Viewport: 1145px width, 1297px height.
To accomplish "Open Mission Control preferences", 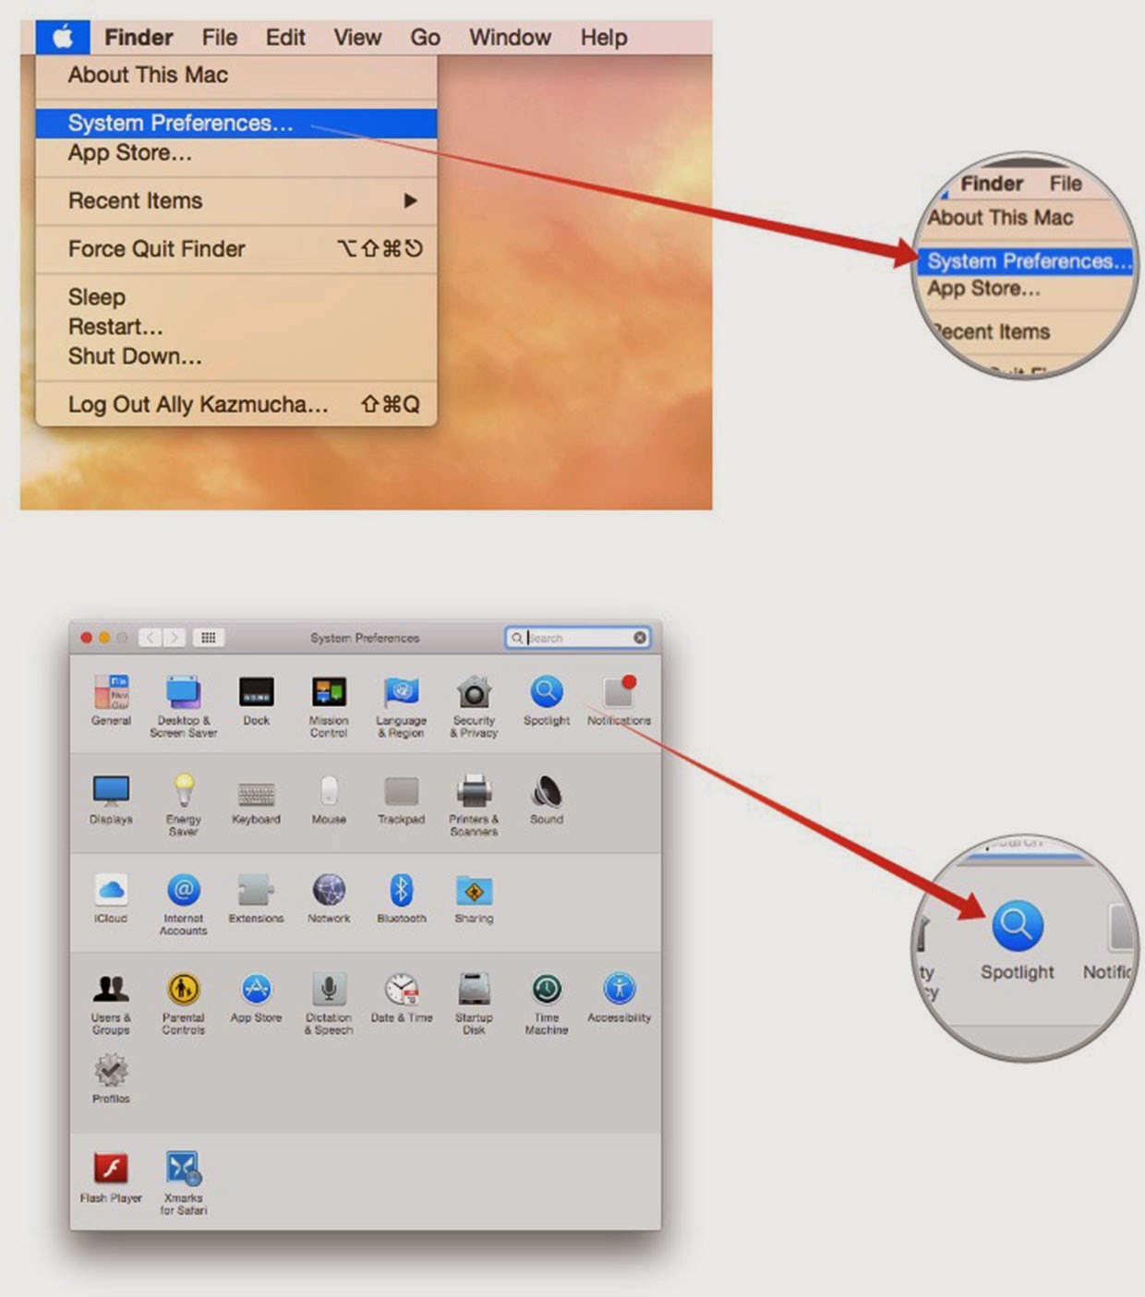I will pos(329,706).
